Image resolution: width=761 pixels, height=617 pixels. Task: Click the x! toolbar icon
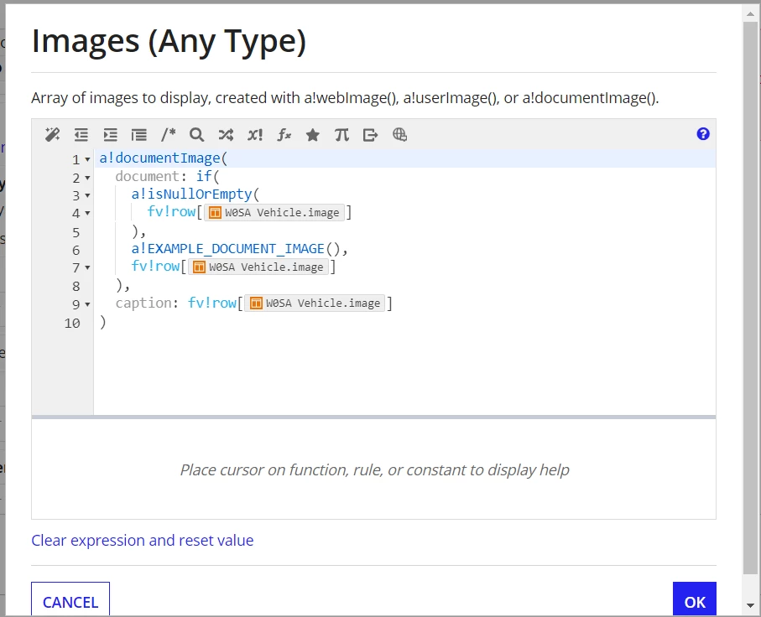(x=255, y=134)
